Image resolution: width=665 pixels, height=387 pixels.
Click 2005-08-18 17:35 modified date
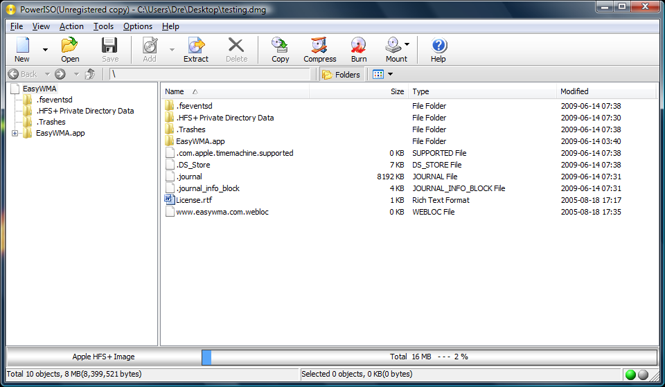tap(591, 212)
